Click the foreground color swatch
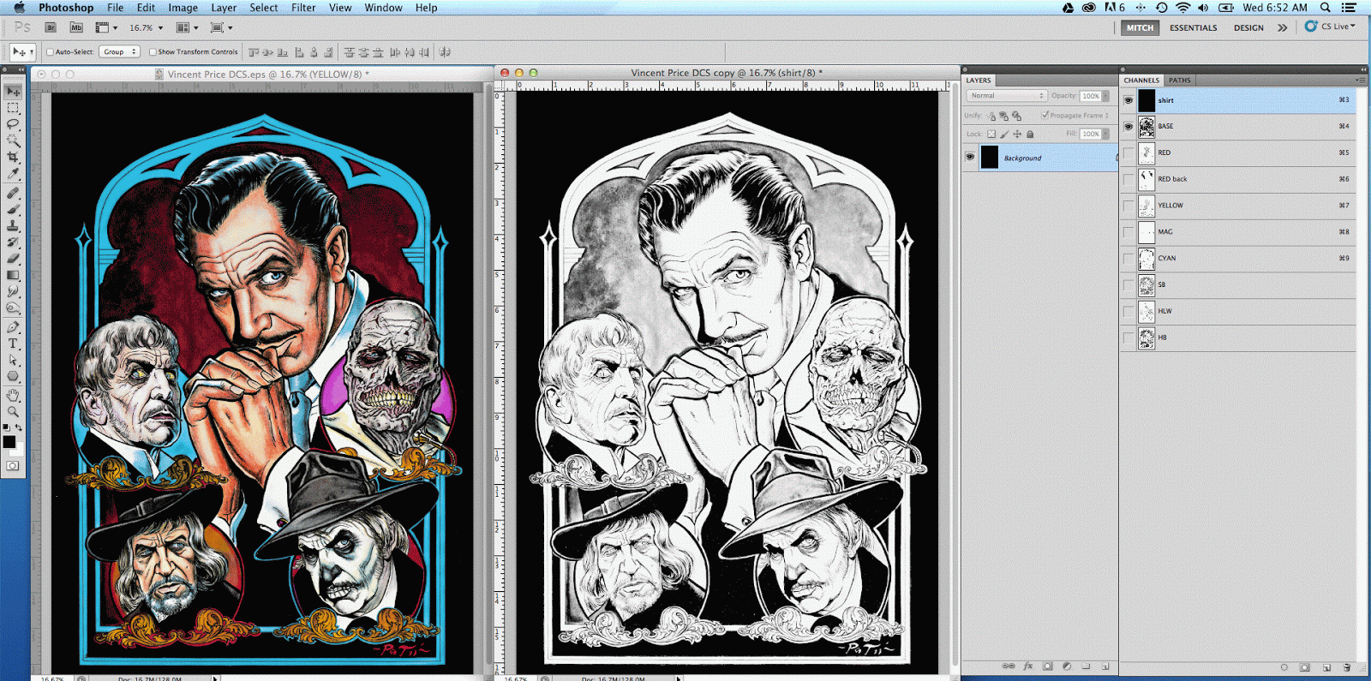1371x681 pixels. point(9,442)
